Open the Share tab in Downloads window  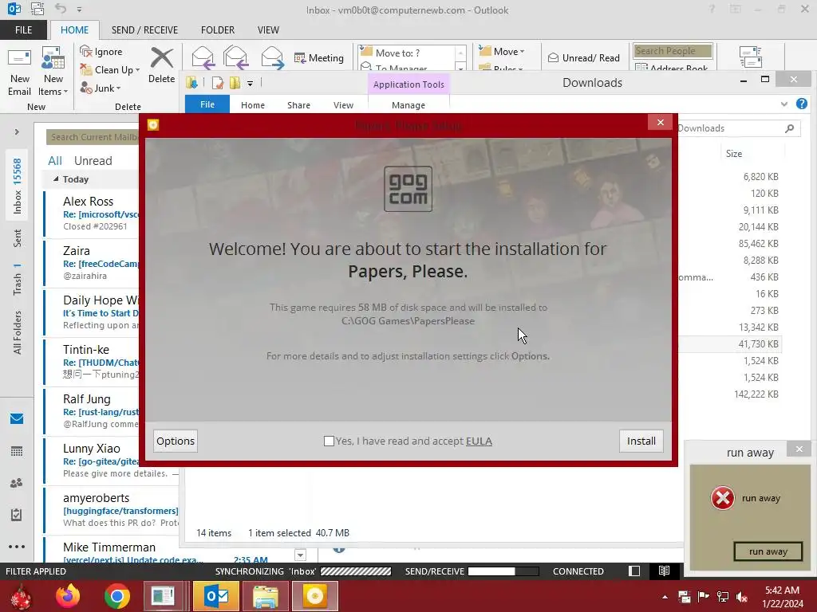[298, 105]
